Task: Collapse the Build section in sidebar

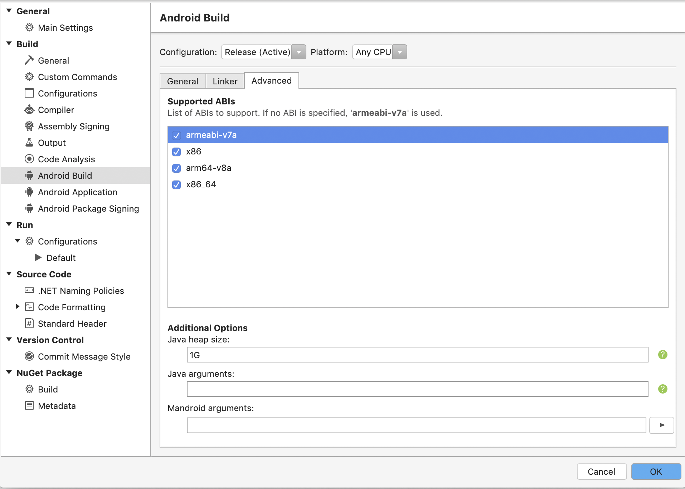Action: (9, 44)
